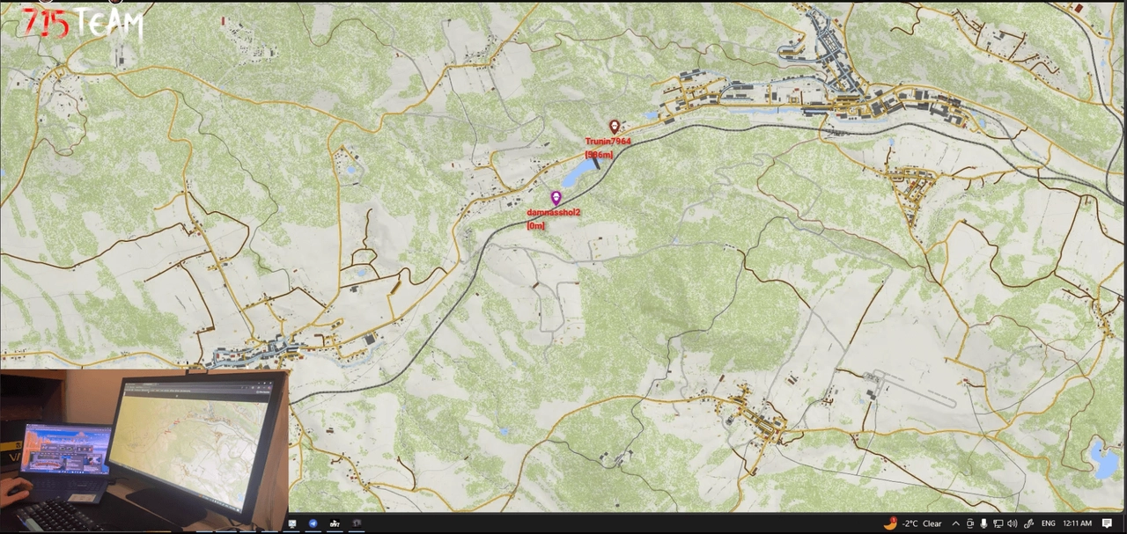This screenshot has height=534, width=1127.
Task: Click the Trunin7964 player marker pin
Action: (x=615, y=127)
